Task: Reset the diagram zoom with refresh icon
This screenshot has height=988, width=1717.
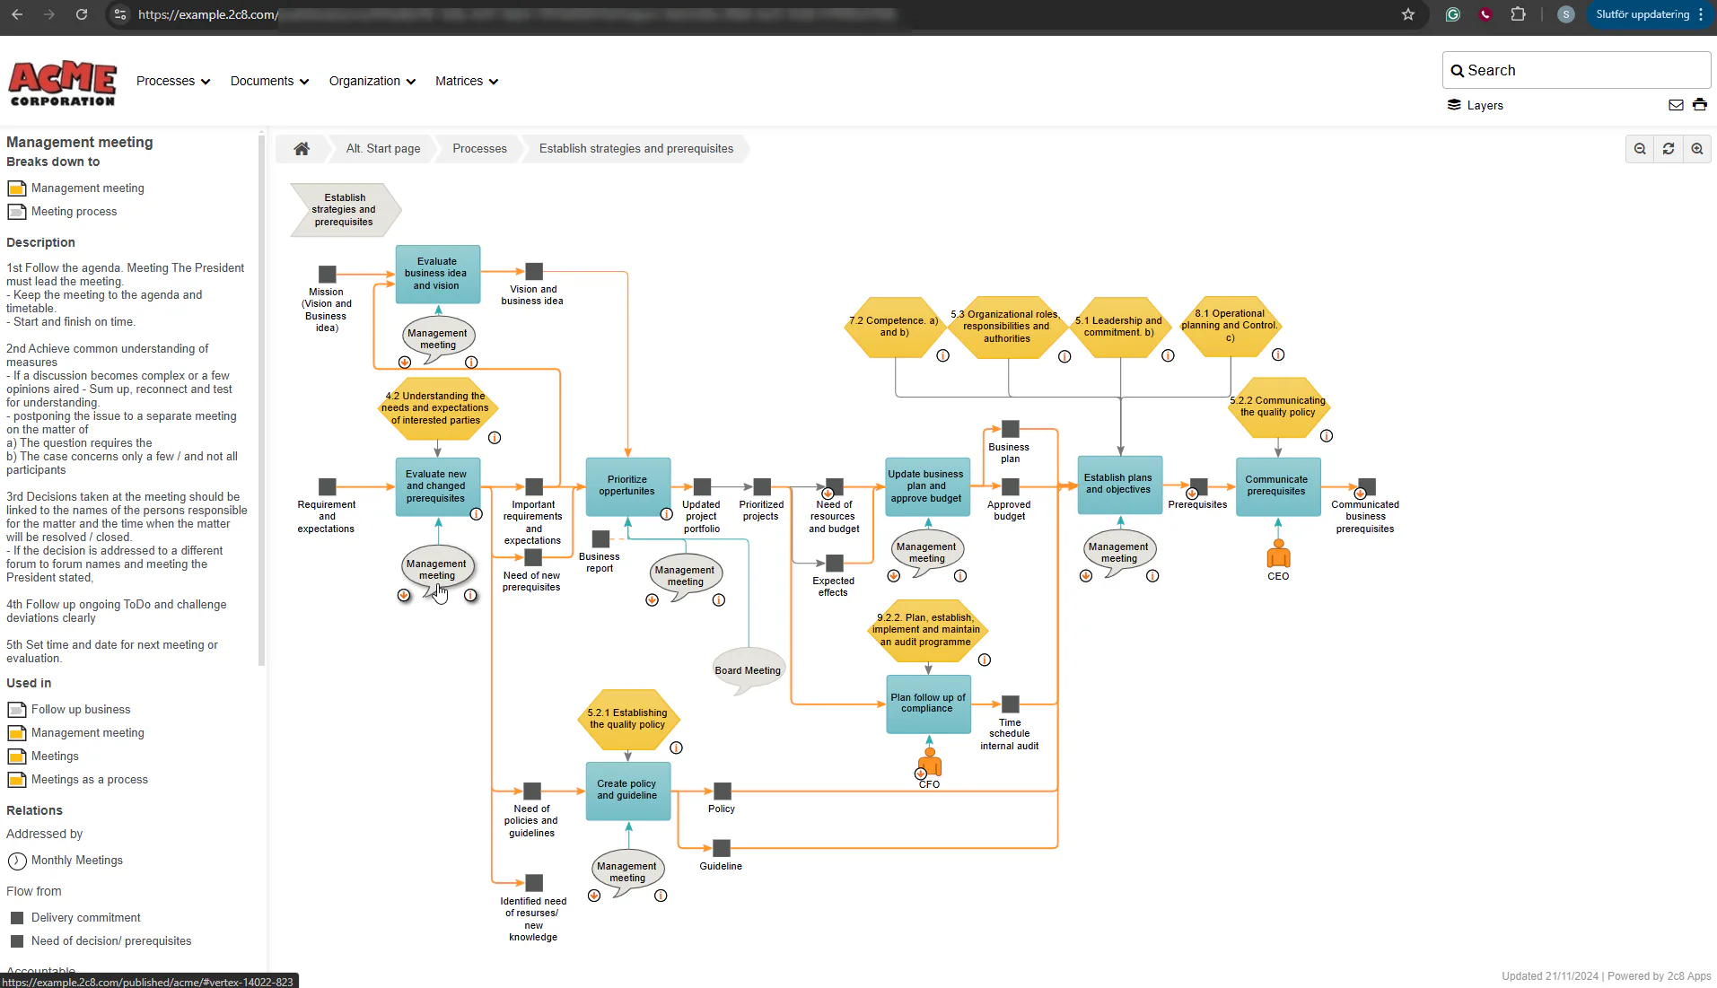Action: tap(1669, 149)
